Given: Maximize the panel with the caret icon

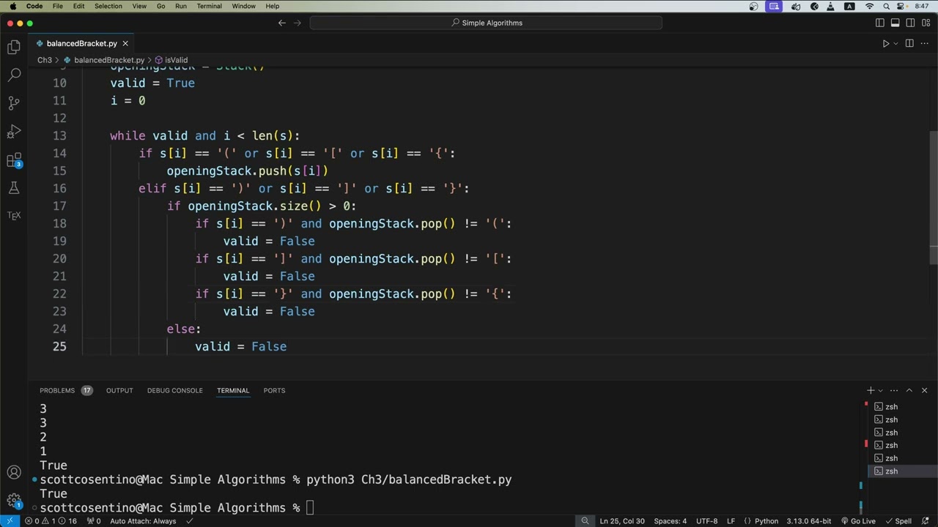Looking at the screenshot, I should pos(909,390).
